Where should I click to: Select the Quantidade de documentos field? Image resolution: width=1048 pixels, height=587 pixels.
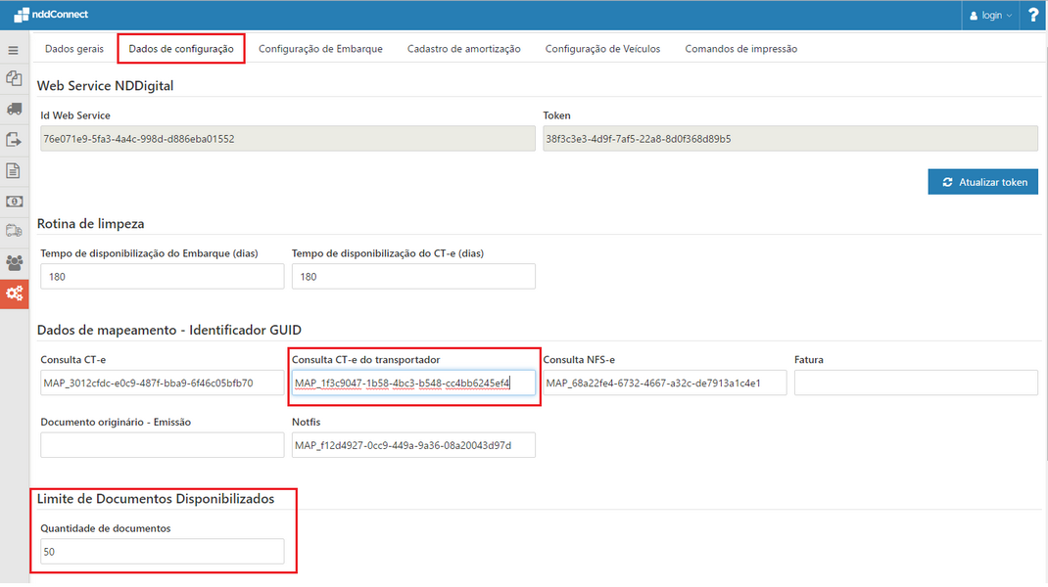tap(162, 551)
